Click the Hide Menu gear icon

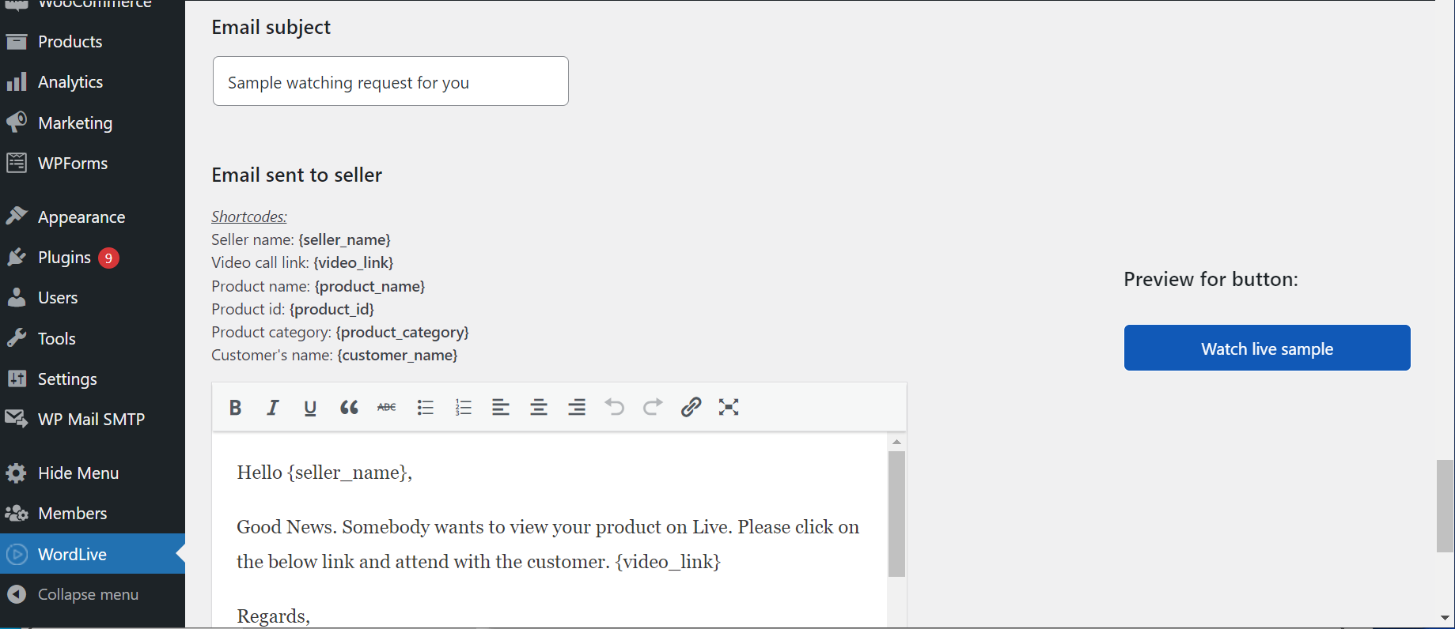(17, 473)
